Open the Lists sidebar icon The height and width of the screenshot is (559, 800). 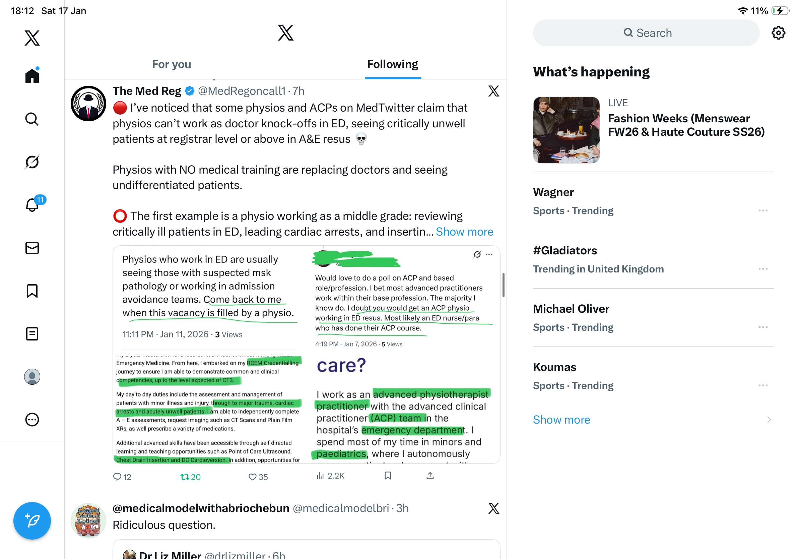(32, 334)
